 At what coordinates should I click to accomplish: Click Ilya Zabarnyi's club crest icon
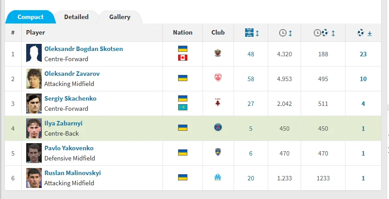coord(218,128)
